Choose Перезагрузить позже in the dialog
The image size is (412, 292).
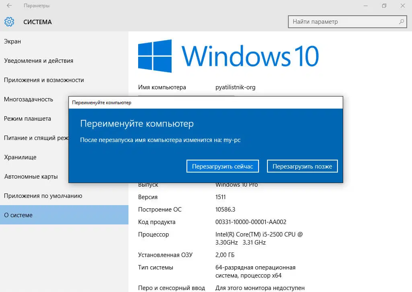pyautogui.click(x=302, y=166)
